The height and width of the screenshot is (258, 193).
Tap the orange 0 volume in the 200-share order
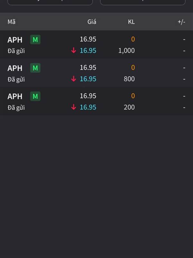[133, 96]
